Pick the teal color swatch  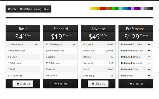(126, 9)
